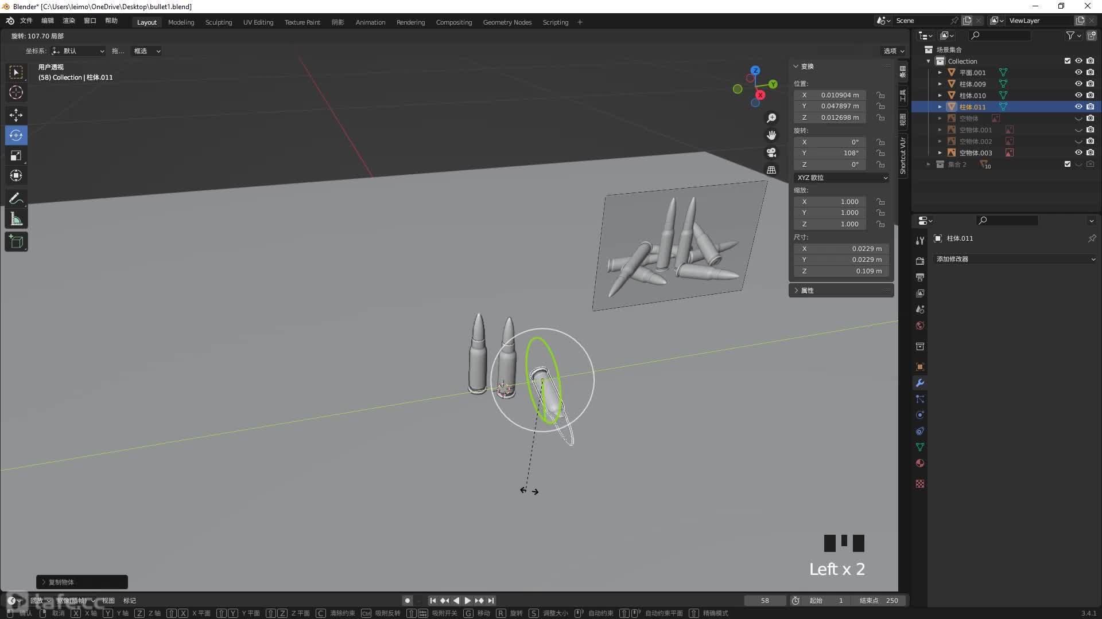Click the new collection icon in outliner
Image resolution: width=1102 pixels, height=619 pixels.
1092,36
